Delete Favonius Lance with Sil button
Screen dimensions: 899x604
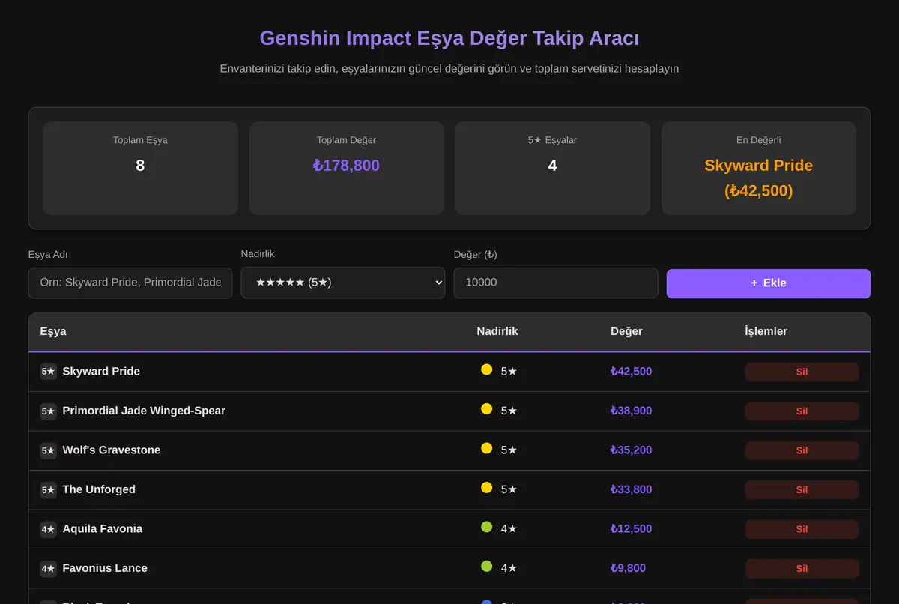[x=802, y=568]
